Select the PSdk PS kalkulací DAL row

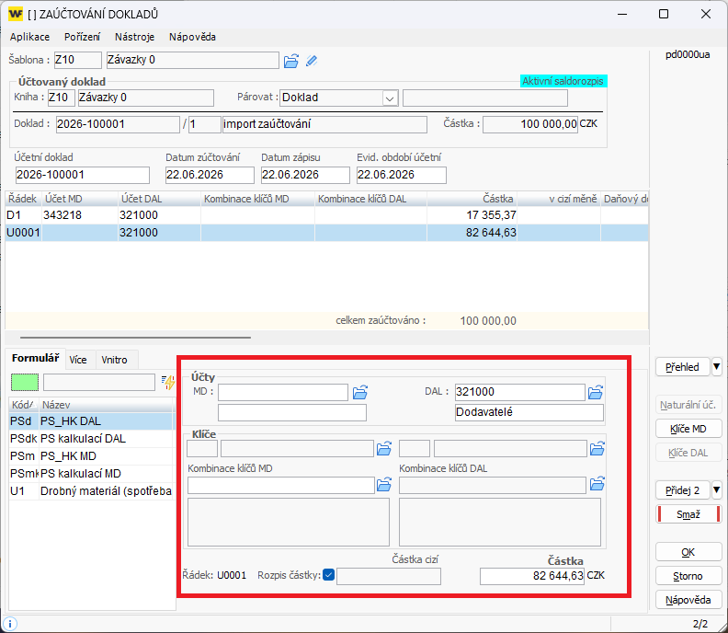[x=91, y=439]
